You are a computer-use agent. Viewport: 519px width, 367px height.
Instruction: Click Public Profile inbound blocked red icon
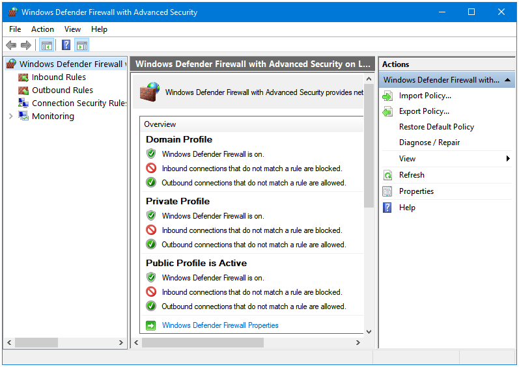tap(151, 292)
